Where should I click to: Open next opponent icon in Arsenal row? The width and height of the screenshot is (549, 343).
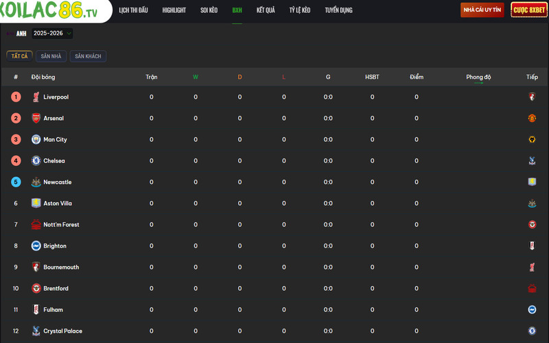(x=532, y=118)
